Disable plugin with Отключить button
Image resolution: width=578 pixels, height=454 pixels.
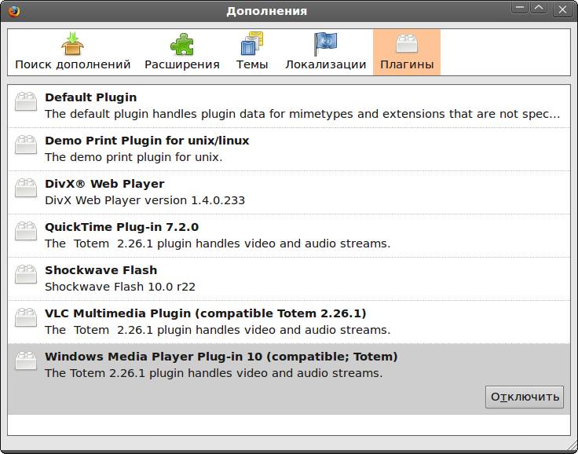[x=525, y=397]
